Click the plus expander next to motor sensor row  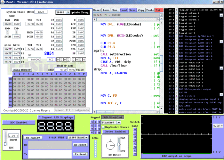pyautogui.click(x=221, y=95)
